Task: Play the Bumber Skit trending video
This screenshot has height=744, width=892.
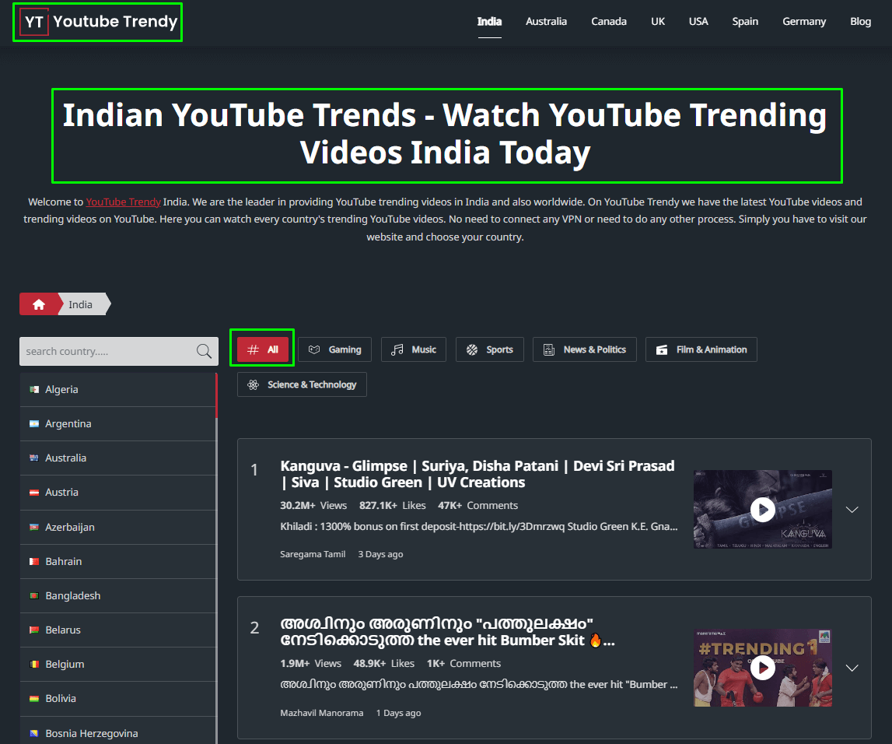Action: coord(763,668)
